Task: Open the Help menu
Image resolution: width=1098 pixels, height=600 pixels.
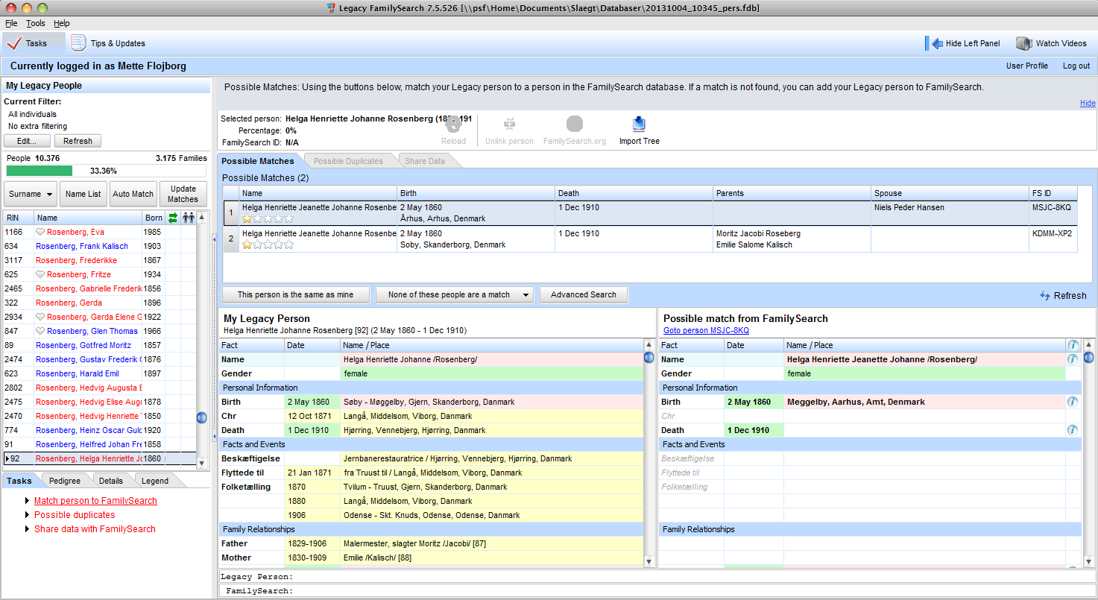Action: (x=62, y=24)
